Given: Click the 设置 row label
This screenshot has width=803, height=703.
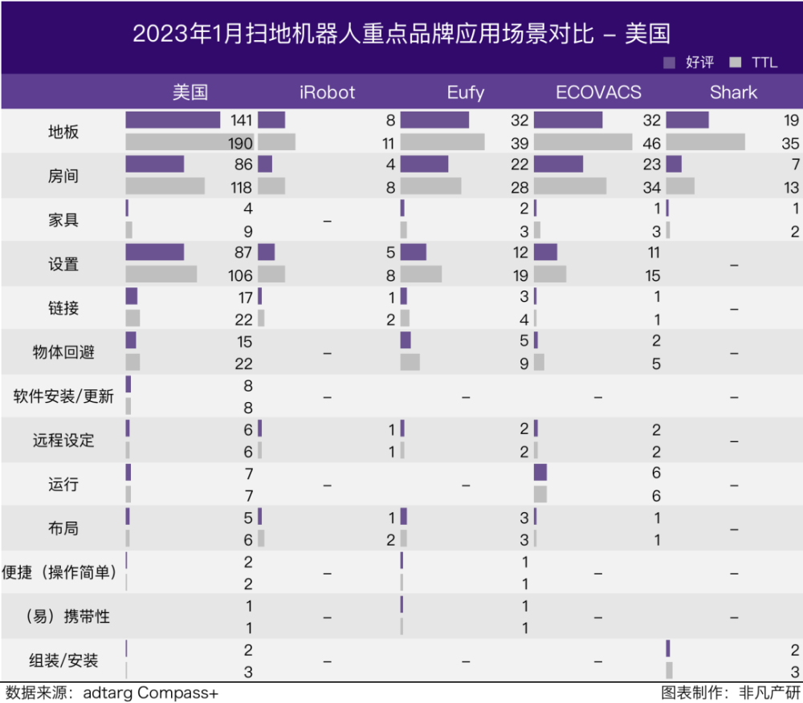Looking at the screenshot, I should click(x=63, y=264).
